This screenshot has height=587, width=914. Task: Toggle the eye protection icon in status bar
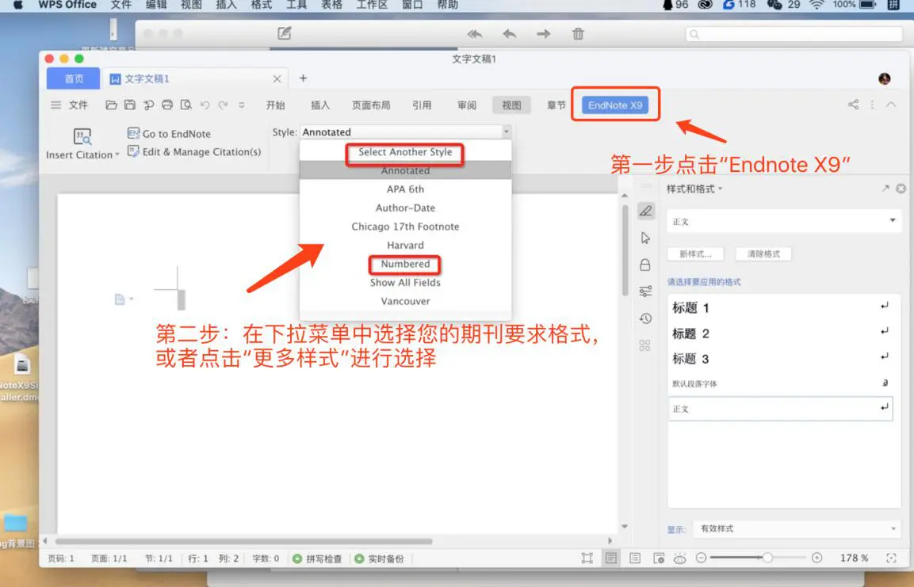[x=679, y=558]
